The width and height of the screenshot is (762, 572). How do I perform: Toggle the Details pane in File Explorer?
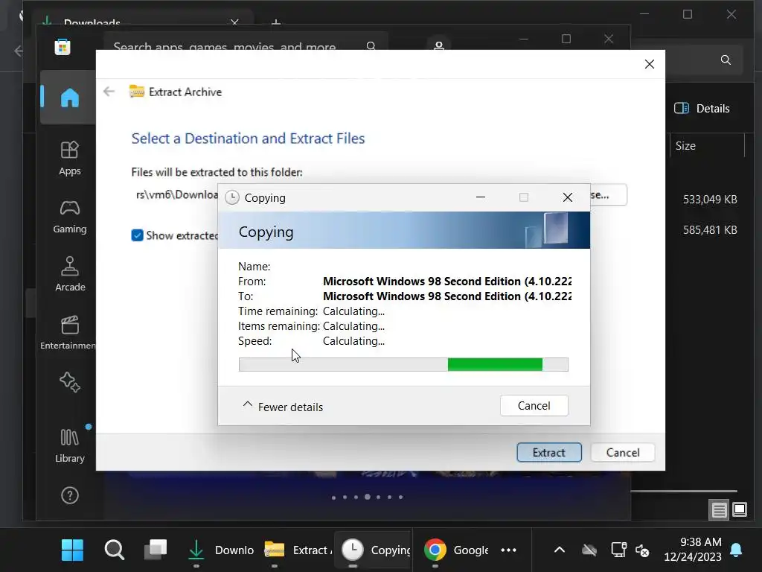pyautogui.click(x=702, y=109)
